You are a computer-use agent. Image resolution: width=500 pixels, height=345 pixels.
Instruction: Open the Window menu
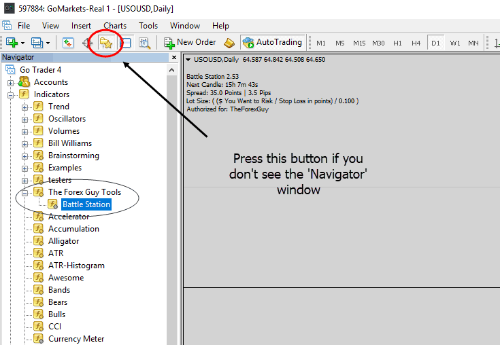click(x=185, y=25)
